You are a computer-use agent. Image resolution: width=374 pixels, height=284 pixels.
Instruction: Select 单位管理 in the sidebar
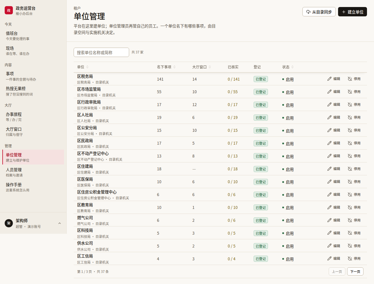[x=33, y=157]
